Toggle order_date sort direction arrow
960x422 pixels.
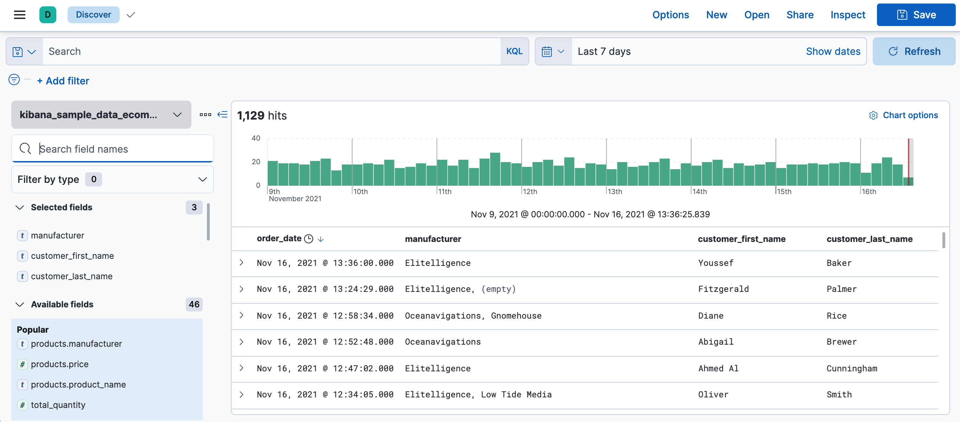(x=321, y=239)
